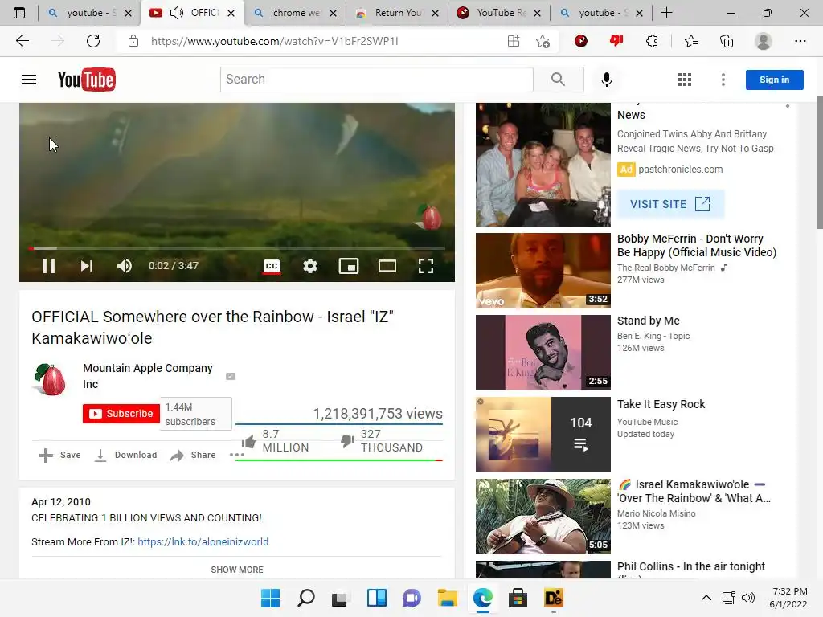The width and height of the screenshot is (823, 617).
Task: Open Return YouTube Dislike extension icon
Action: pos(581,41)
